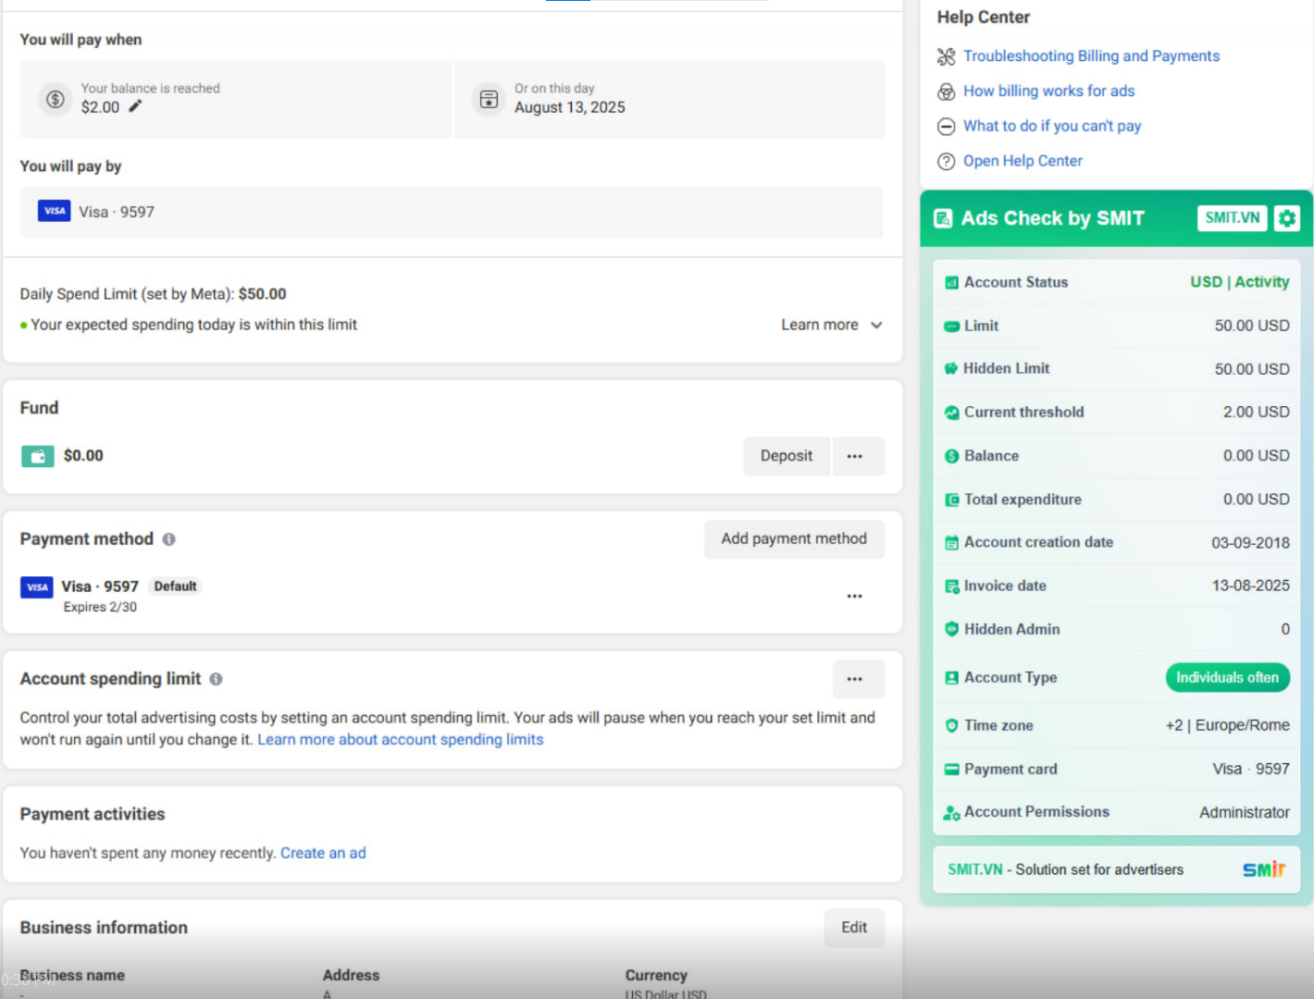The height and width of the screenshot is (999, 1314).
Task: Click the Invoice date row icon
Action: (951, 586)
